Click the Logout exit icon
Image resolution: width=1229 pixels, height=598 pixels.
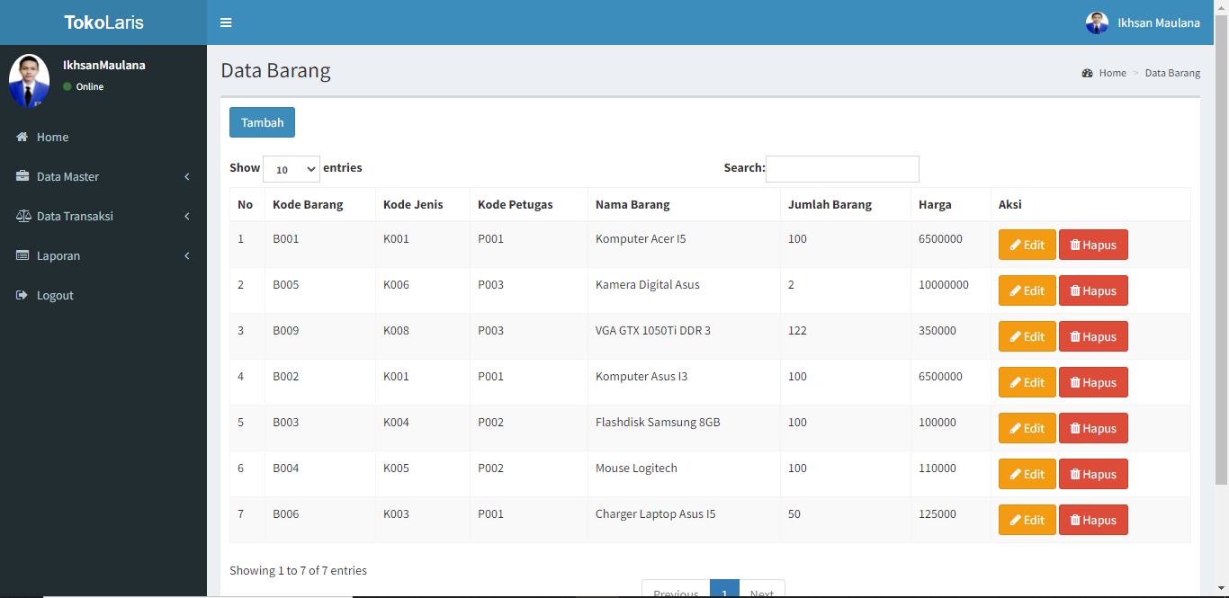point(21,295)
